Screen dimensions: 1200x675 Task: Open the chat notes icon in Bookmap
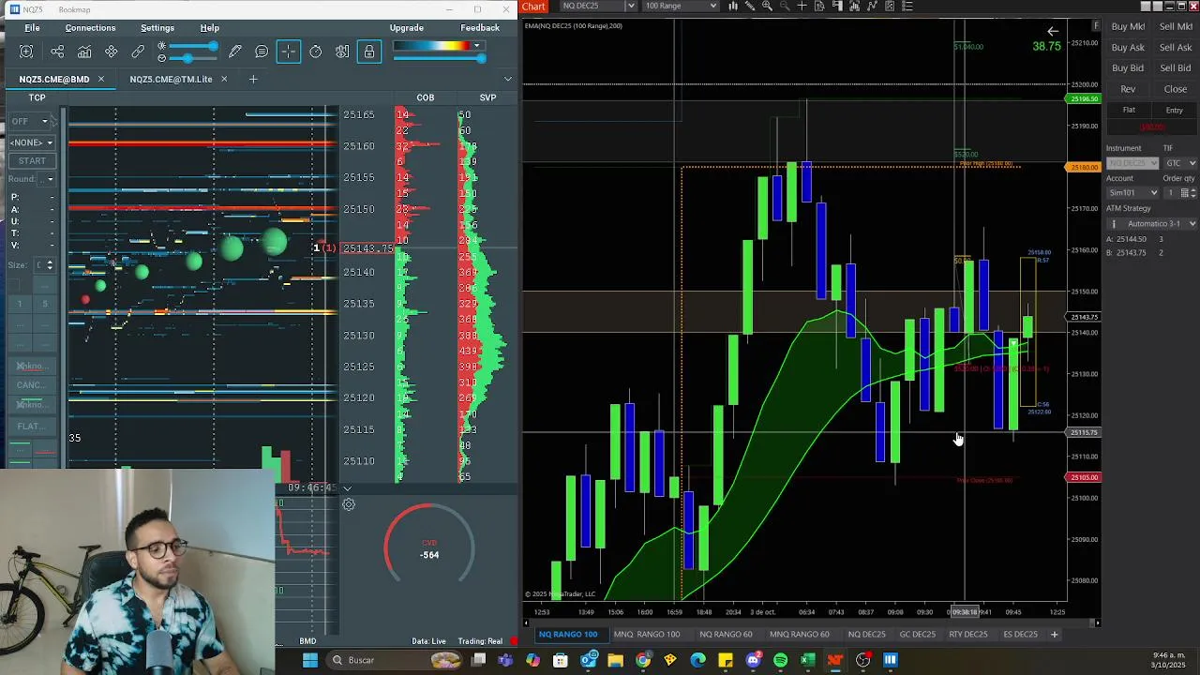pos(262,52)
